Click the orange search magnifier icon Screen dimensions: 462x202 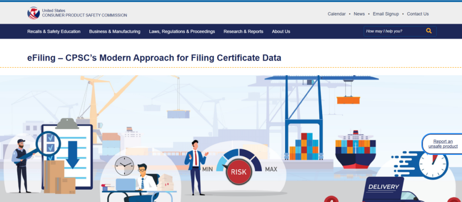pos(429,31)
